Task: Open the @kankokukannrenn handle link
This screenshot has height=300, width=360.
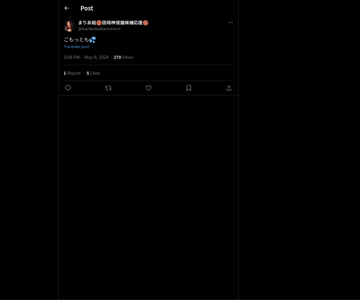Action: coord(99,29)
